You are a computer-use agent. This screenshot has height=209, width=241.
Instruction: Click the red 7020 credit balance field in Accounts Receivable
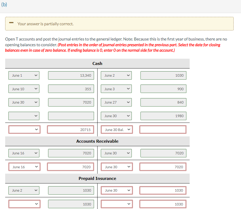pos(163,167)
